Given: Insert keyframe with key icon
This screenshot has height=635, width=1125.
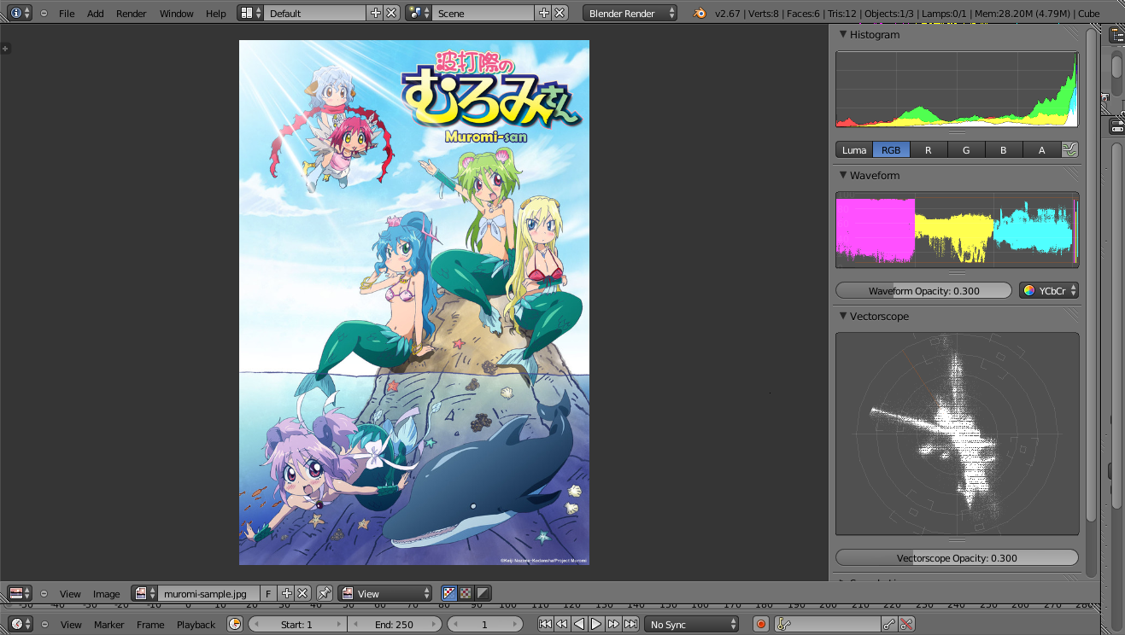Looking at the screenshot, I should pos(889,624).
